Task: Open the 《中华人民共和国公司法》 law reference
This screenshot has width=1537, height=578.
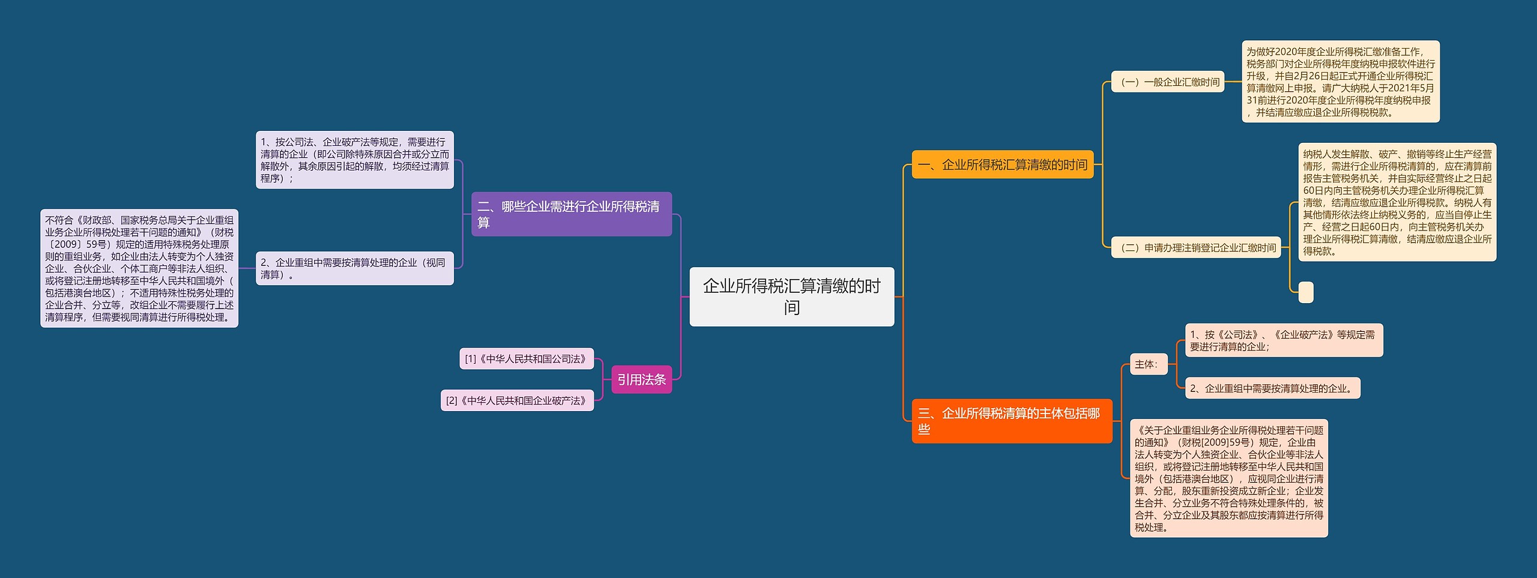Action: [524, 359]
